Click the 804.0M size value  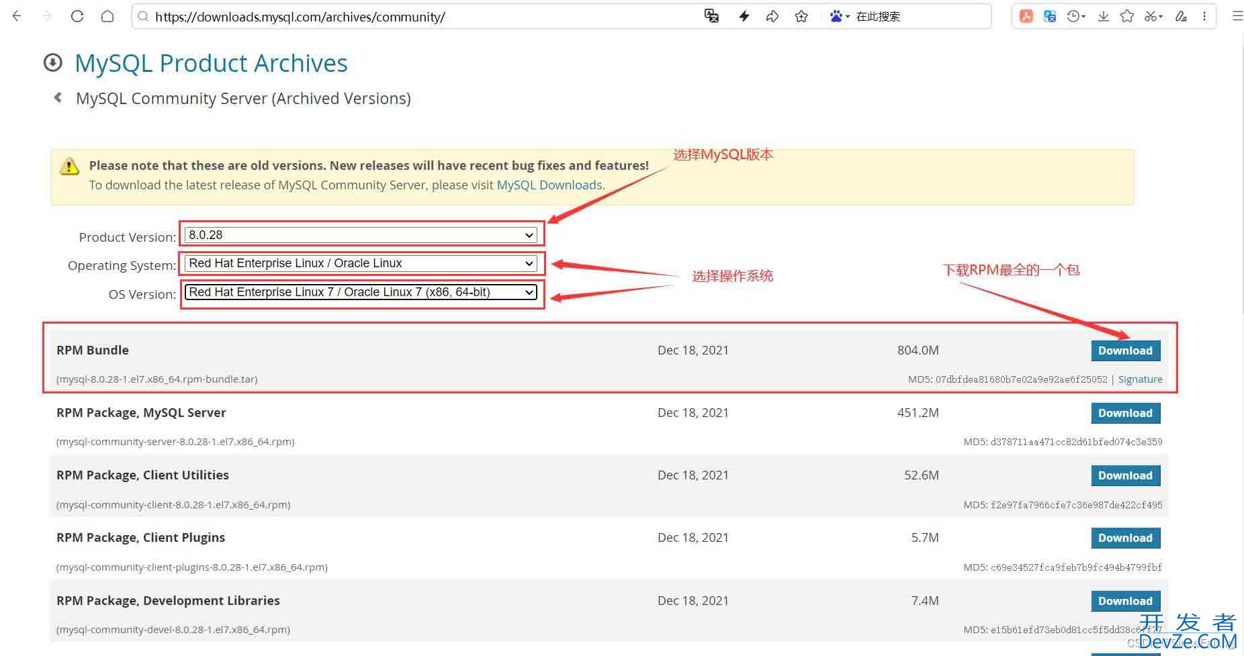click(x=918, y=350)
